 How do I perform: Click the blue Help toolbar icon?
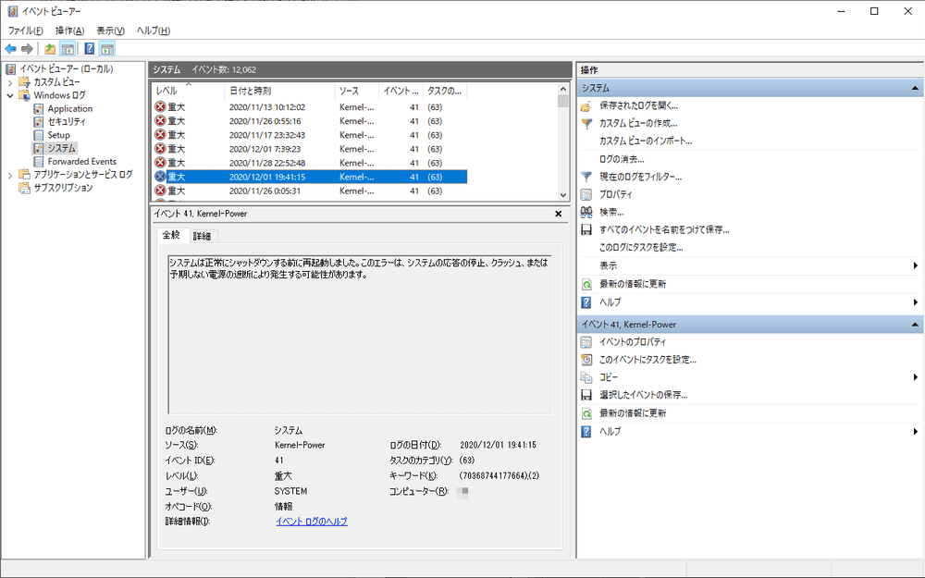point(89,49)
